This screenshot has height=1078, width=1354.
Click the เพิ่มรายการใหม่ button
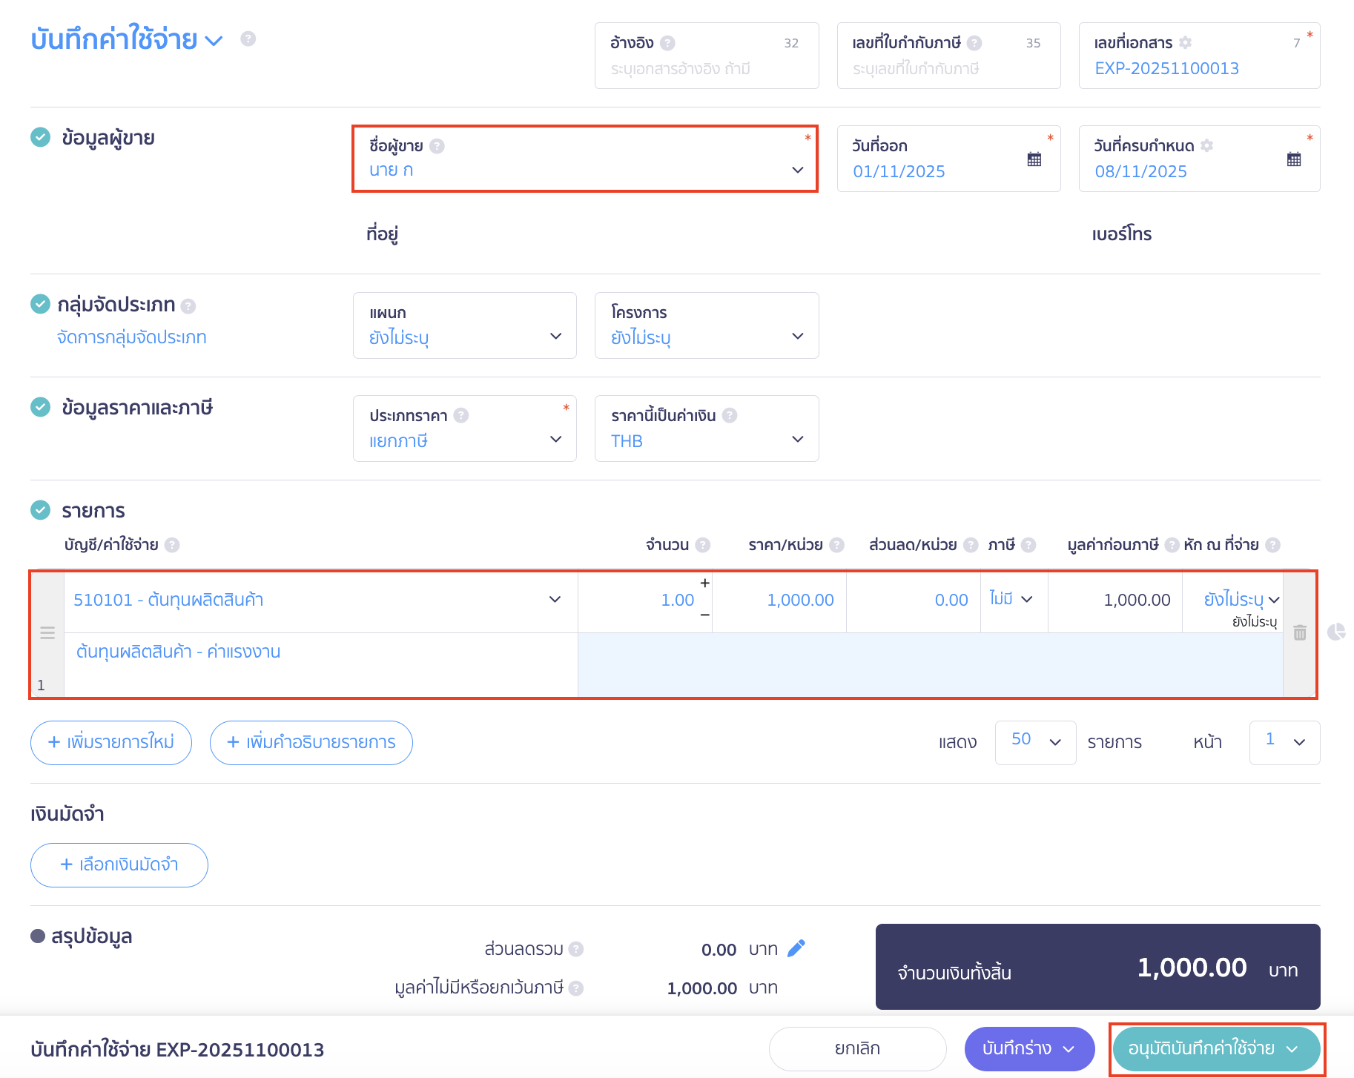pos(111,742)
